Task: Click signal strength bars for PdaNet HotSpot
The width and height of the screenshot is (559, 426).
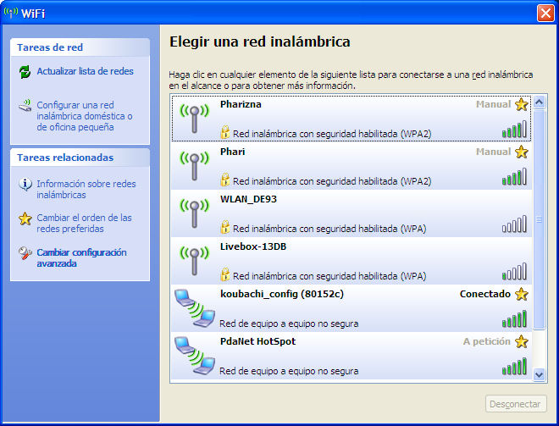Action: (514, 366)
